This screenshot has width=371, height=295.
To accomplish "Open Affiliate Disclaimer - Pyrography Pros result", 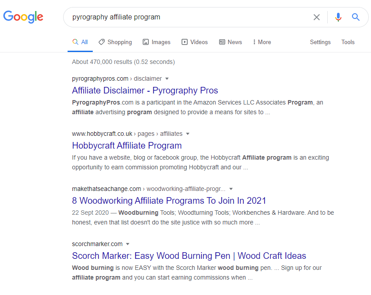I will [x=145, y=90].
